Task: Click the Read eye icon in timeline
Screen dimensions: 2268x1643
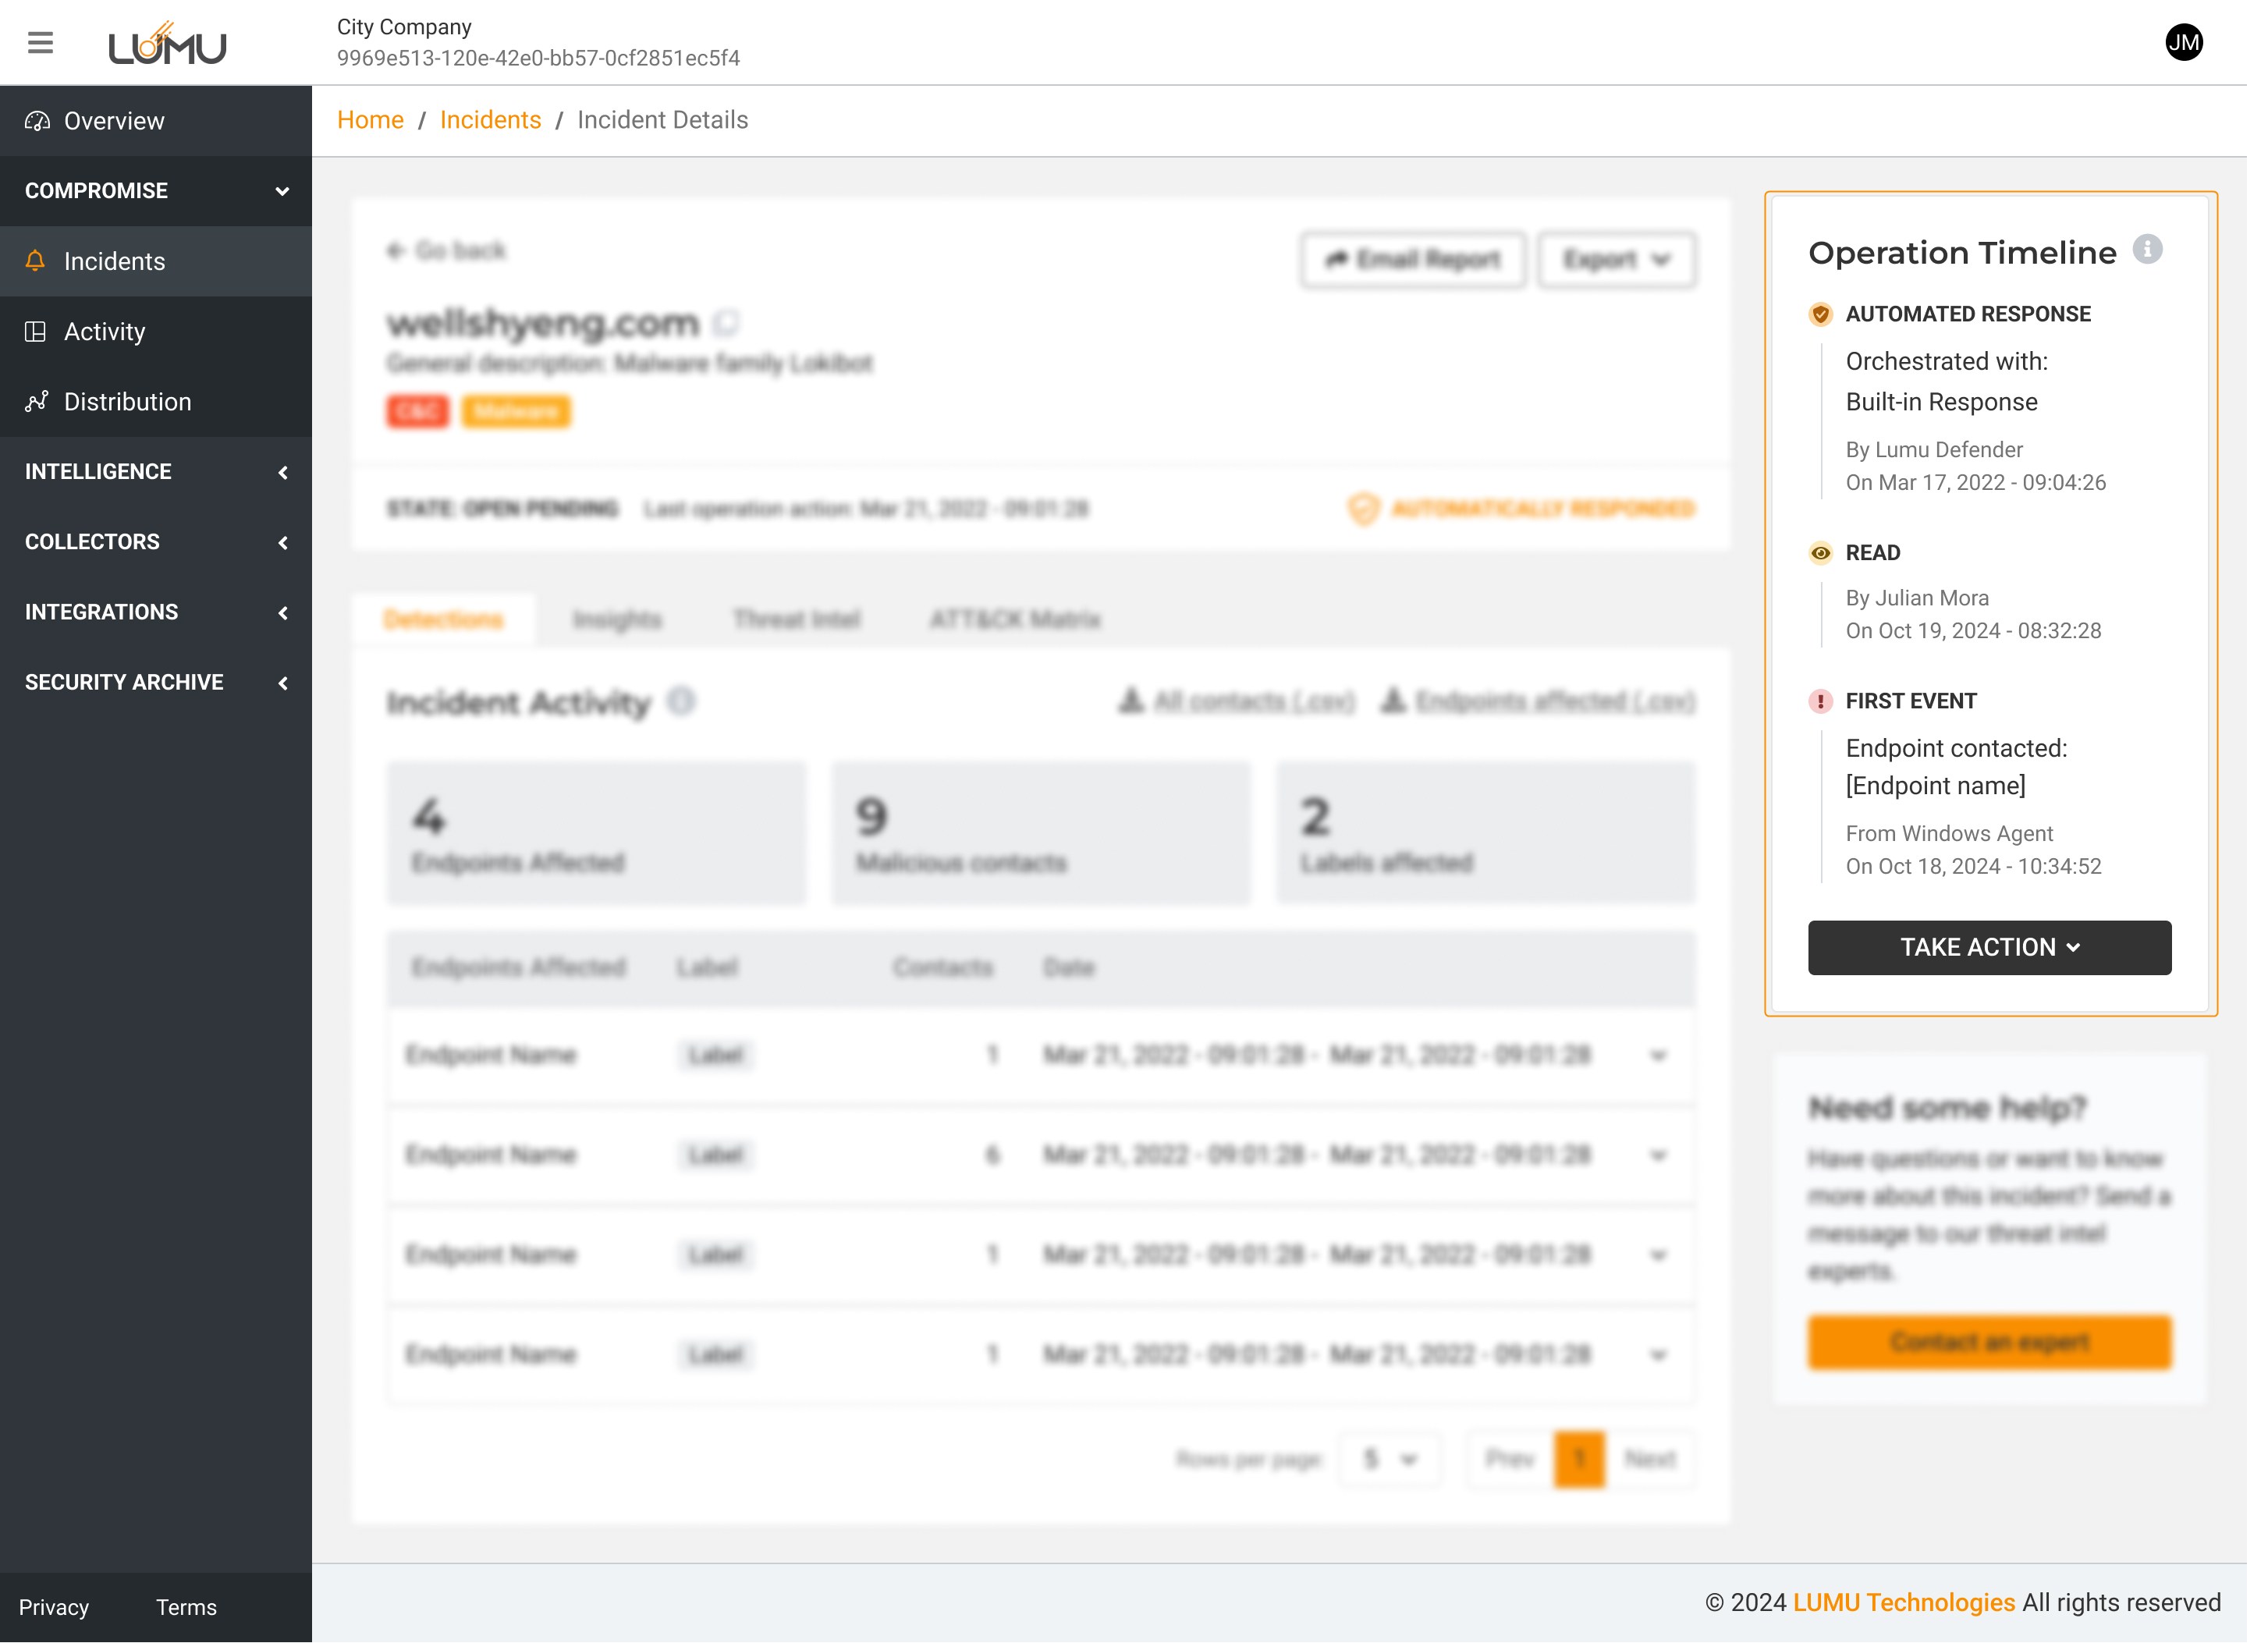Action: [x=1820, y=553]
